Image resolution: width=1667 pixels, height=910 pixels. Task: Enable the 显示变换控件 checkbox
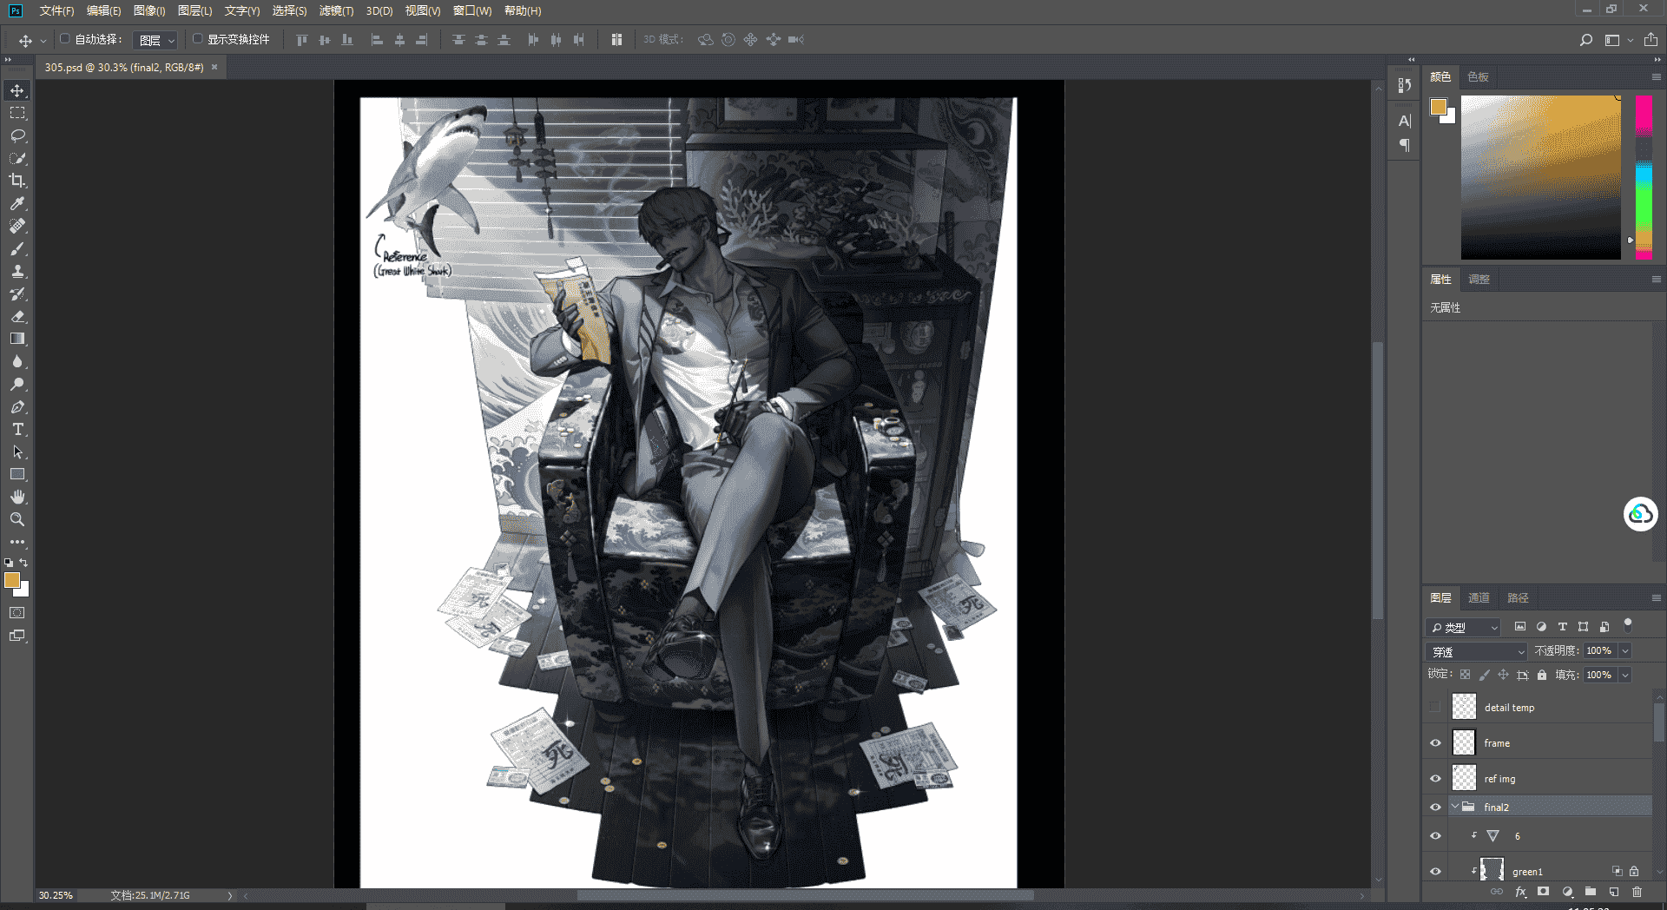(x=197, y=39)
